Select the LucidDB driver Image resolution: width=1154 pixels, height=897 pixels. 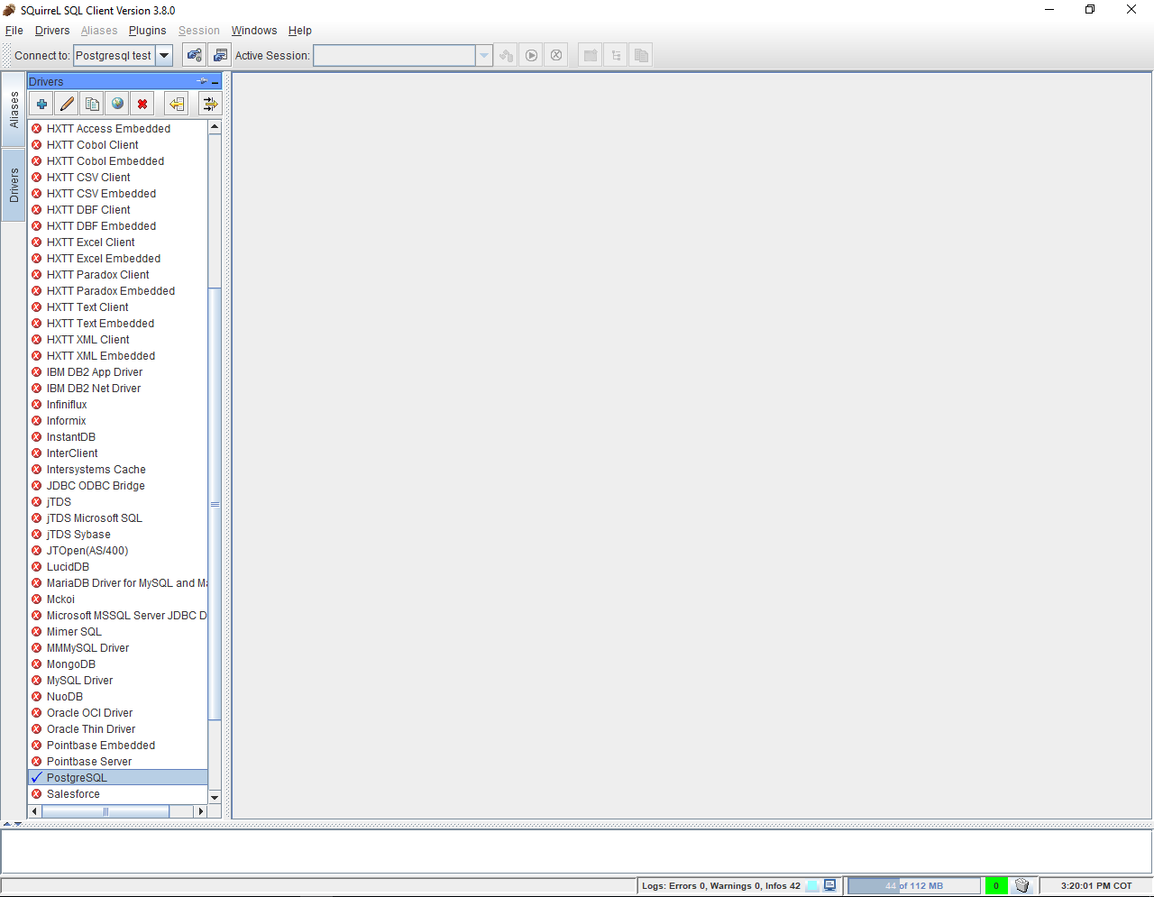118,567
